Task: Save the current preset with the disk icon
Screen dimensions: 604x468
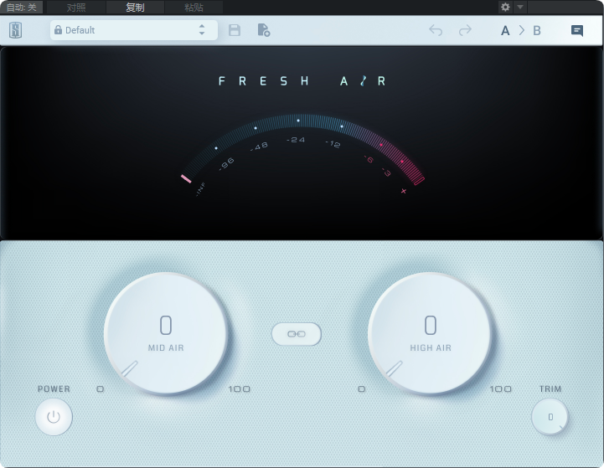Action: click(x=235, y=30)
